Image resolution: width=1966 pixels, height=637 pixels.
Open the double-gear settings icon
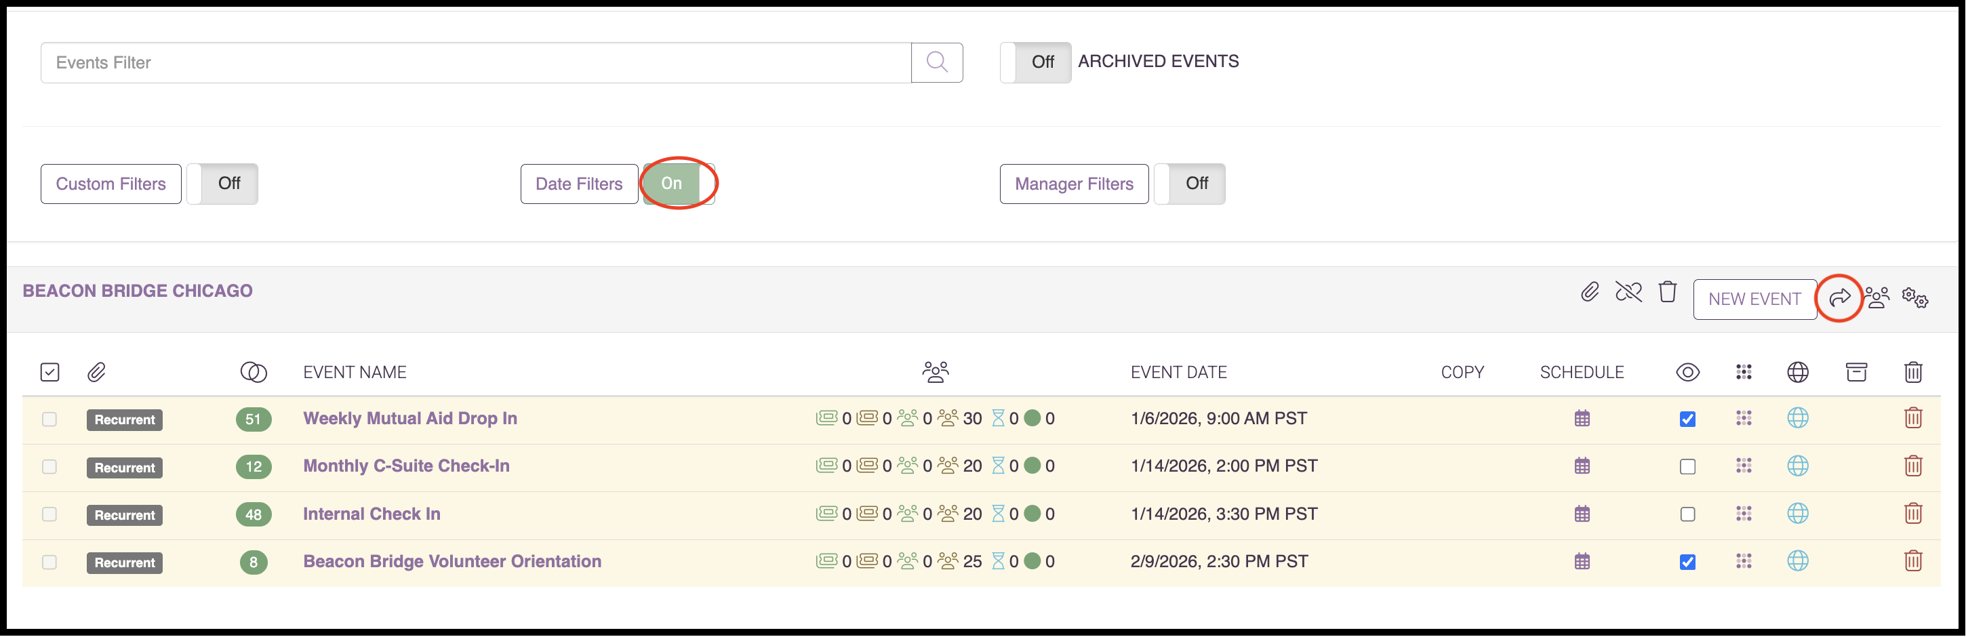(x=1915, y=297)
